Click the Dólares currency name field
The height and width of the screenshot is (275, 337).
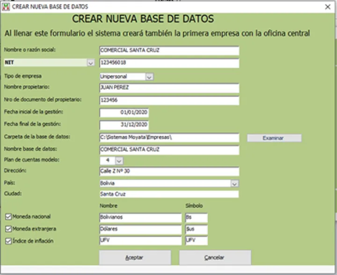(x=140, y=229)
